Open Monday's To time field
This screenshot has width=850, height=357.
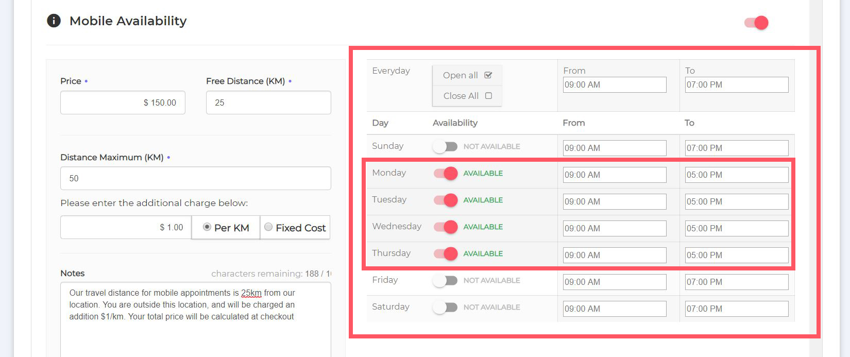[736, 175]
